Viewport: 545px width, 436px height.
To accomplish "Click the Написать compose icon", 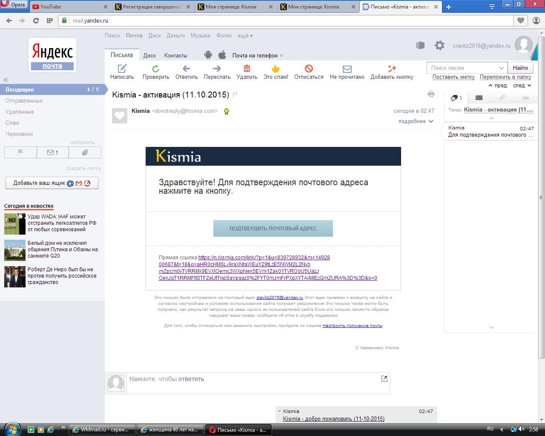I will pos(122,68).
